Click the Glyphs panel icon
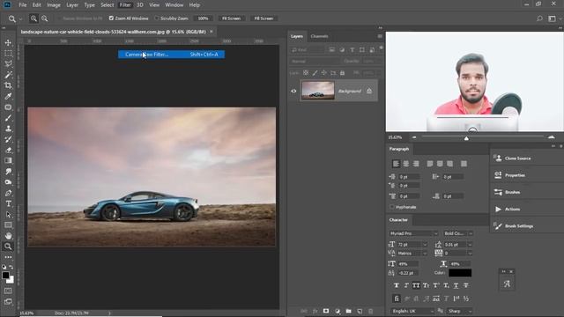 pyautogui.click(x=507, y=284)
